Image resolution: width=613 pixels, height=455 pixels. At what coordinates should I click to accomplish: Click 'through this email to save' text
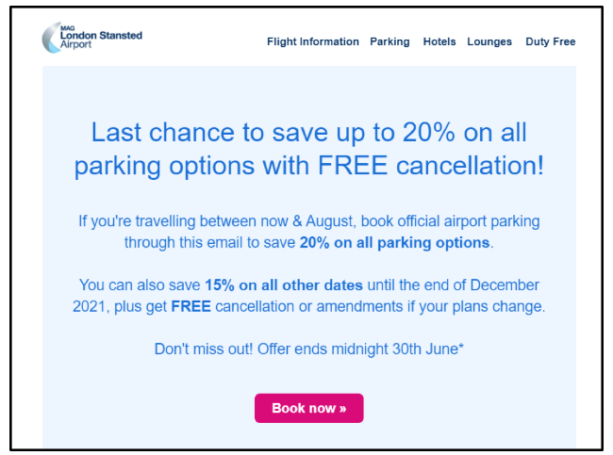pyautogui.click(x=210, y=242)
